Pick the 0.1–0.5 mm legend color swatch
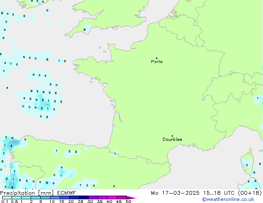This screenshot has height=203, width=263. pos(7,198)
